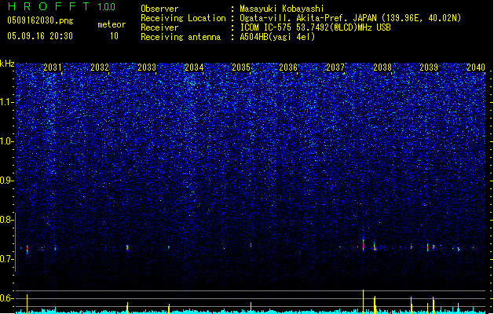
Task: Click the Receiving Location label
Action: pos(183,18)
